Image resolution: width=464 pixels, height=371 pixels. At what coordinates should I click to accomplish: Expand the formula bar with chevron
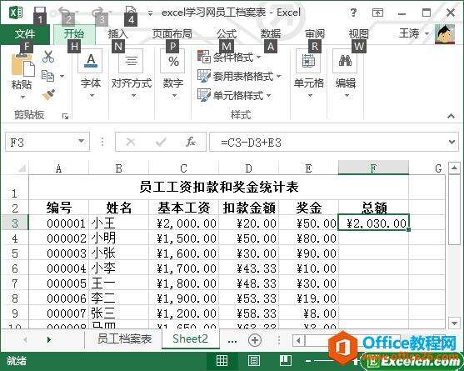click(x=452, y=142)
